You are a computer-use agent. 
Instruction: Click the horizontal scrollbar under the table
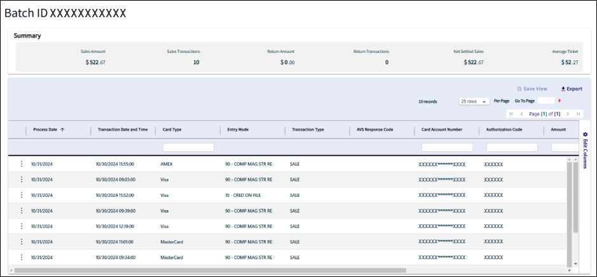click(210, 271)
